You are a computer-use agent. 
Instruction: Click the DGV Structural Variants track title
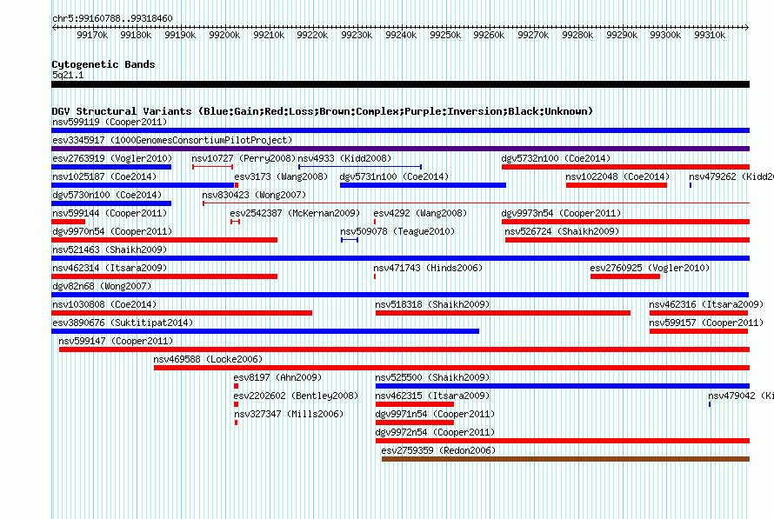coord(322,111)
